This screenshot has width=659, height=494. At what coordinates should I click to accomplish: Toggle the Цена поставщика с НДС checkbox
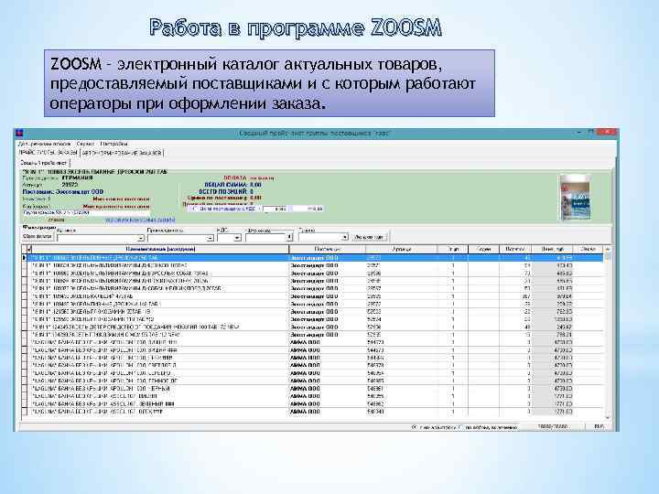[195, 209]
